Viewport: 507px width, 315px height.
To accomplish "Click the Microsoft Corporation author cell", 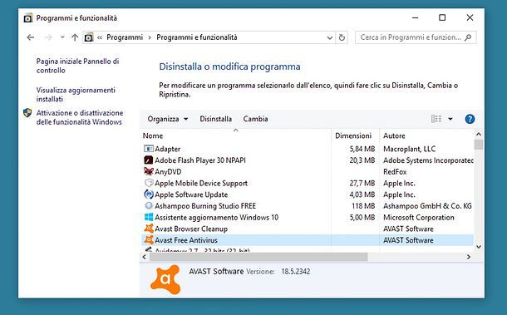I will tap(419, 217).
